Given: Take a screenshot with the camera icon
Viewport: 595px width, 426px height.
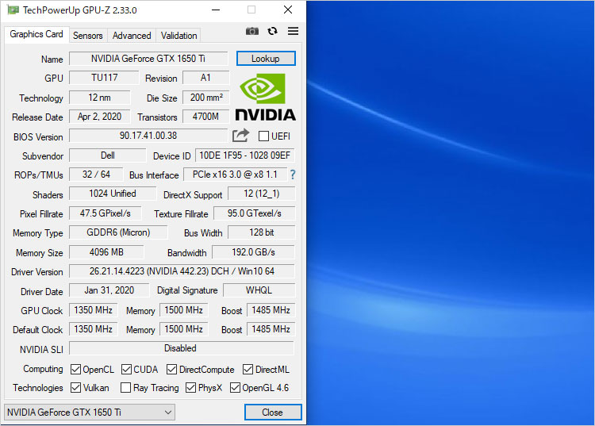Looking at the screenshot, I should [252, 31].
